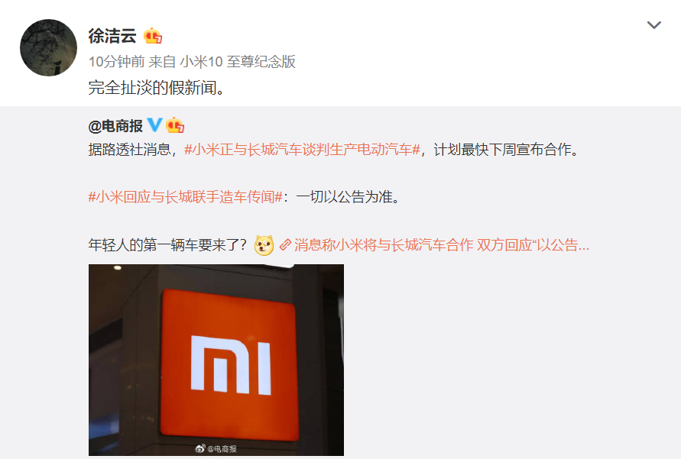This screenshot has height=459, width=681.
Task: Click the text 年轻人的第一辆车要来了
Action: 167,245
